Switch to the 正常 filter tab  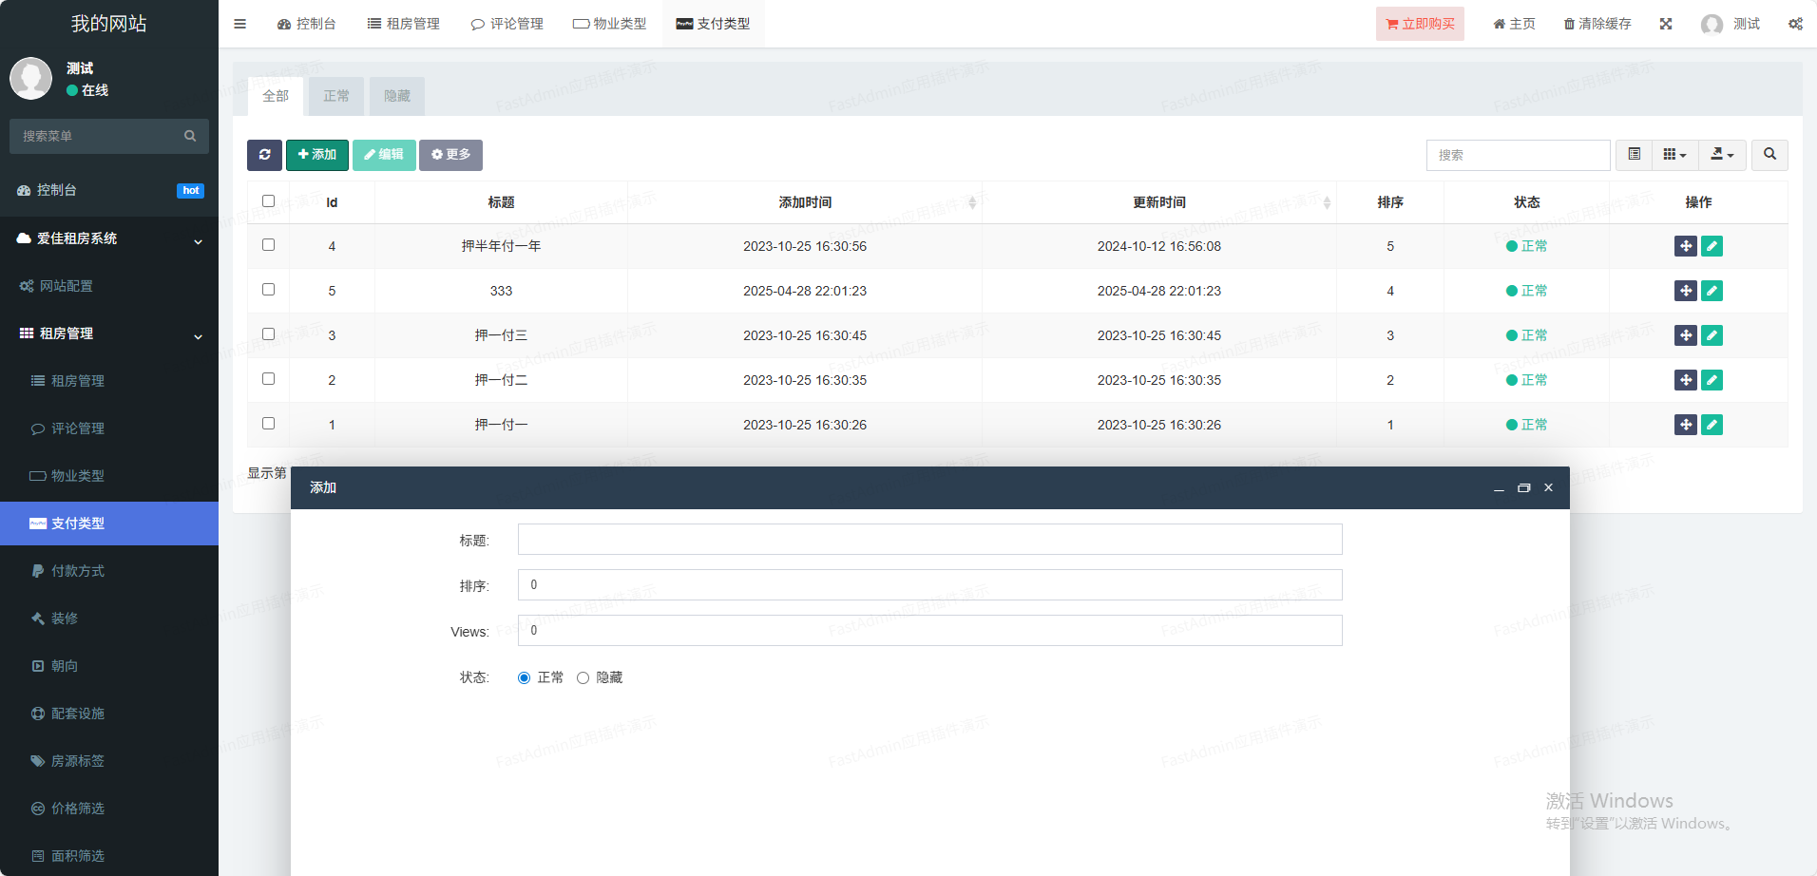coord(336,96)
